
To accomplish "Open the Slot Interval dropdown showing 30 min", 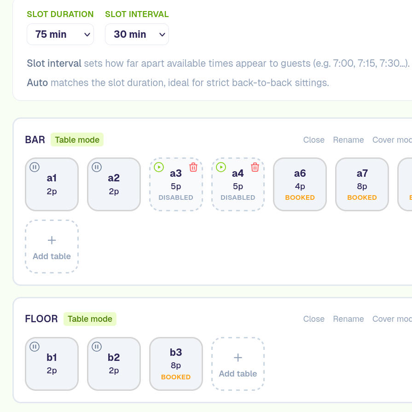I will tap(137, 35).
